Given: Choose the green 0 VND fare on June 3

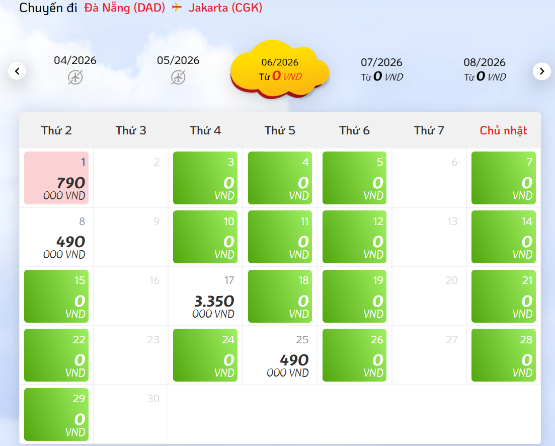Looking at the screenshot, I should point(205,178).
